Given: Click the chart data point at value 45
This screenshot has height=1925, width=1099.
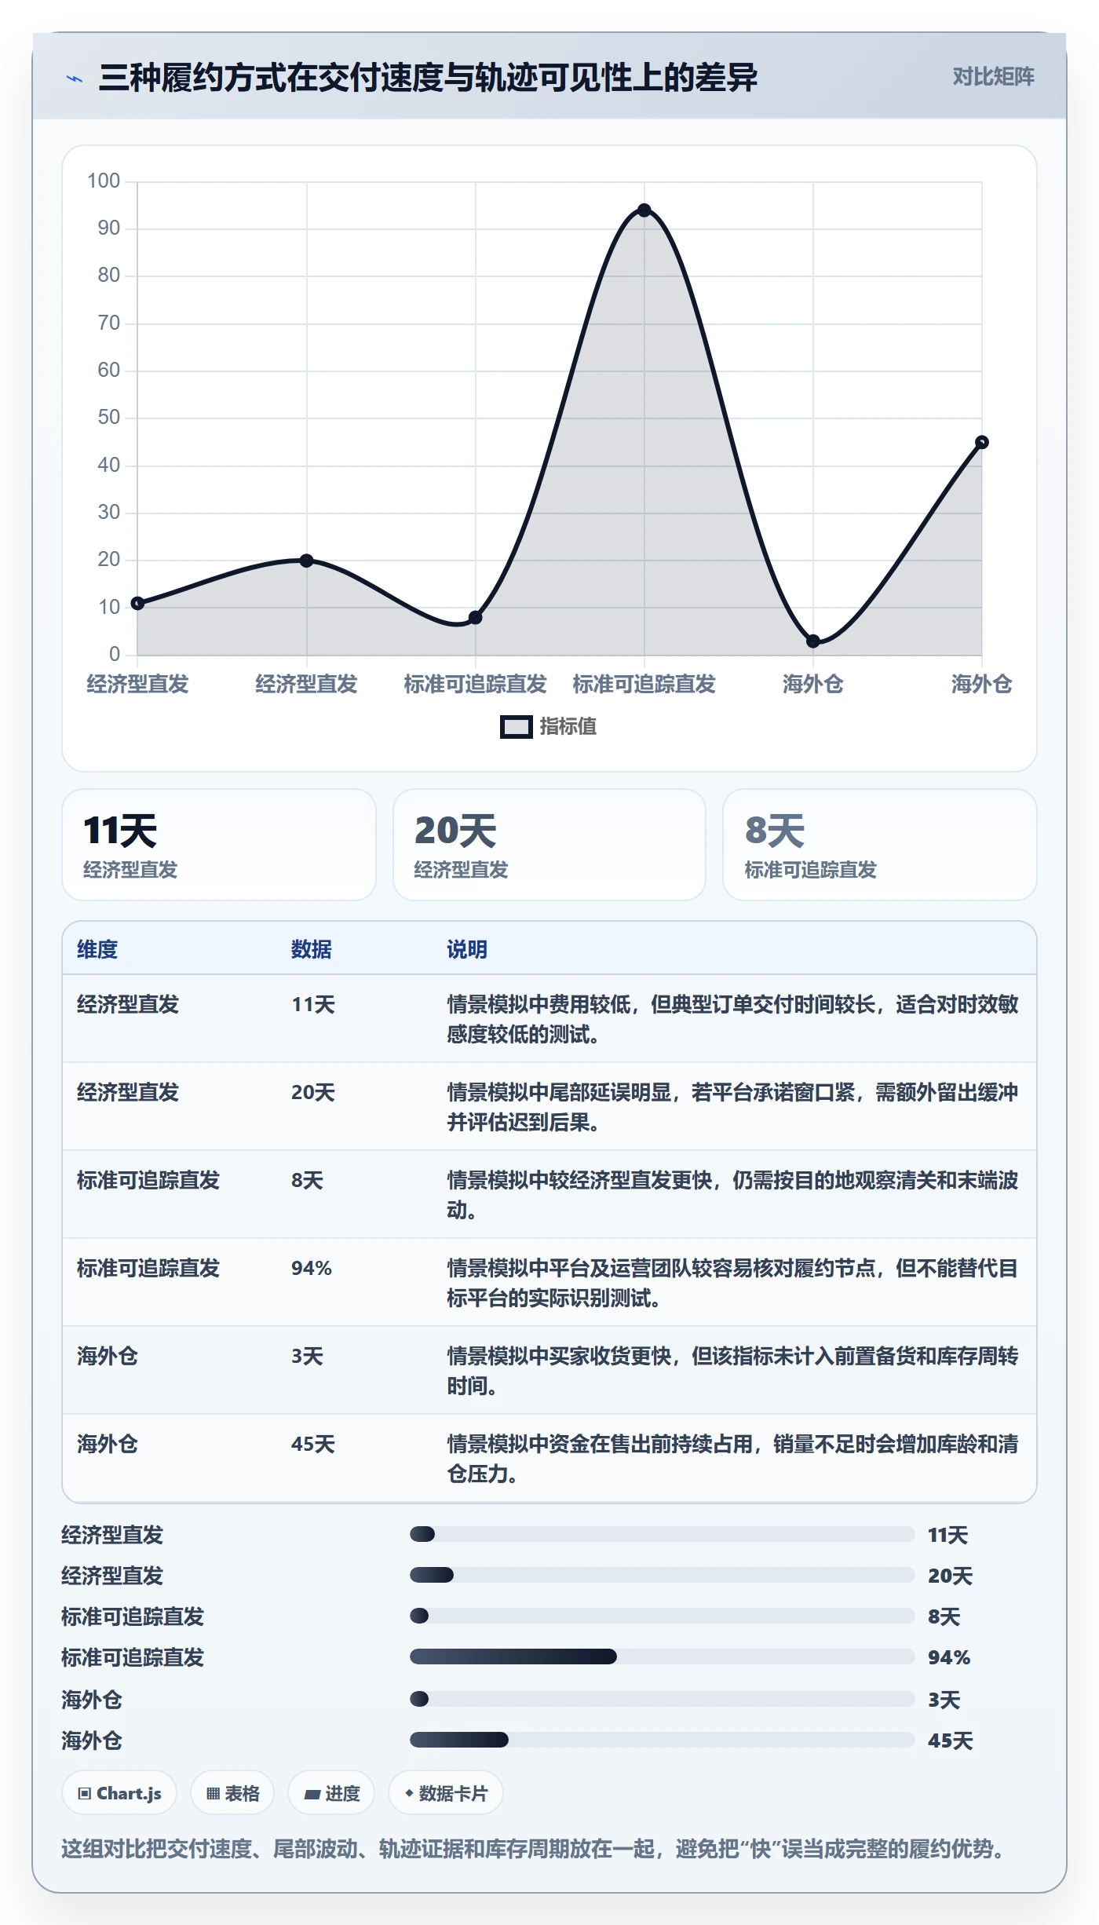Looking at the screenshot, I should [981, 443].
